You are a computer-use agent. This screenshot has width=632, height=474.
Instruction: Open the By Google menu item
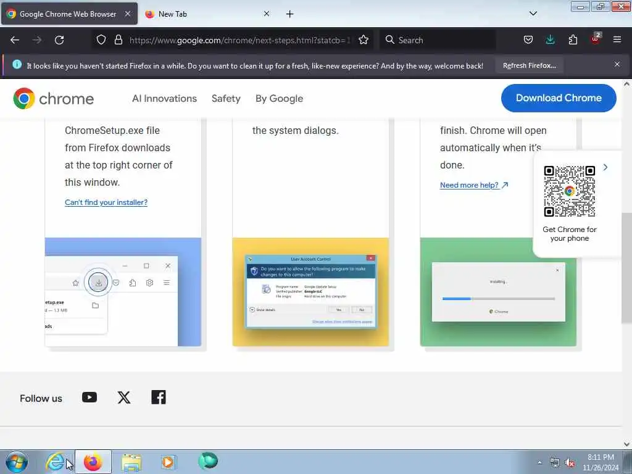279,98
